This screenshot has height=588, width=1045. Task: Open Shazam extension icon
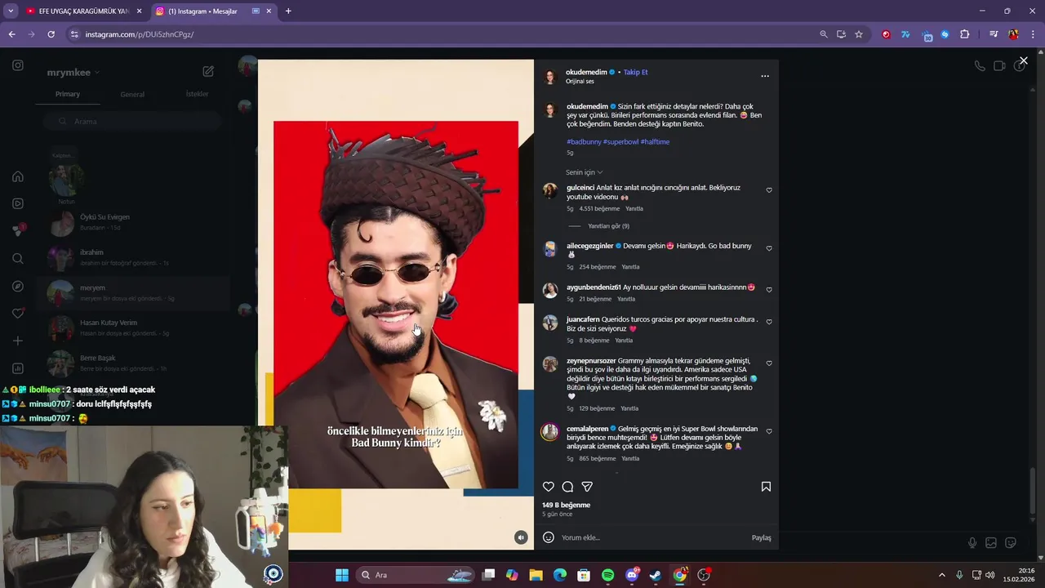pyautogui.click(x=945, y=34)
